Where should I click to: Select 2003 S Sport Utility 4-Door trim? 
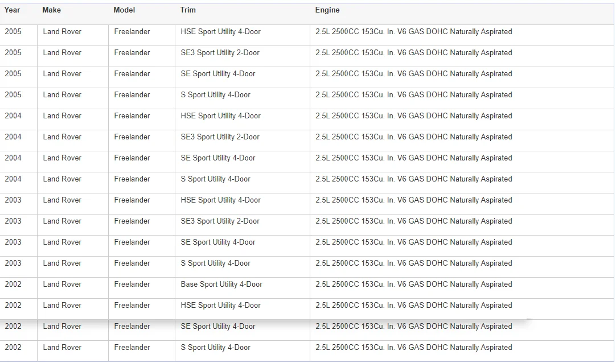click(x=215, y=263)
